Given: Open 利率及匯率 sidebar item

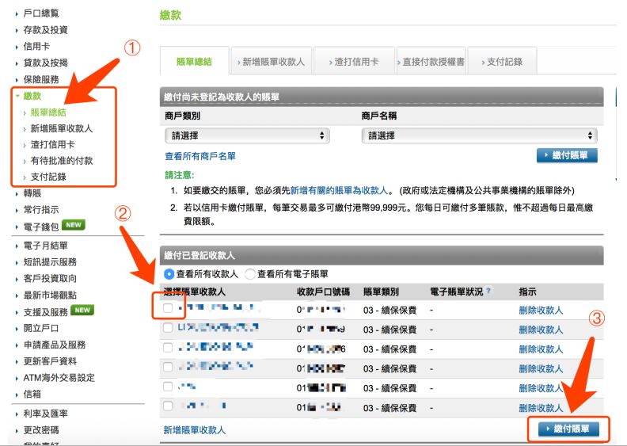Looking at the screenshot, I should [45, 414].
